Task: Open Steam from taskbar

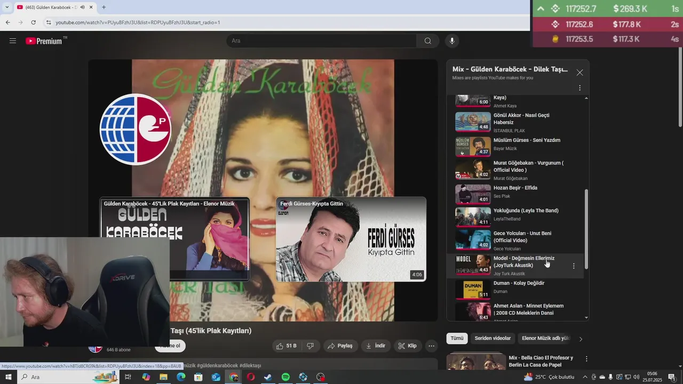Action: 268,377
